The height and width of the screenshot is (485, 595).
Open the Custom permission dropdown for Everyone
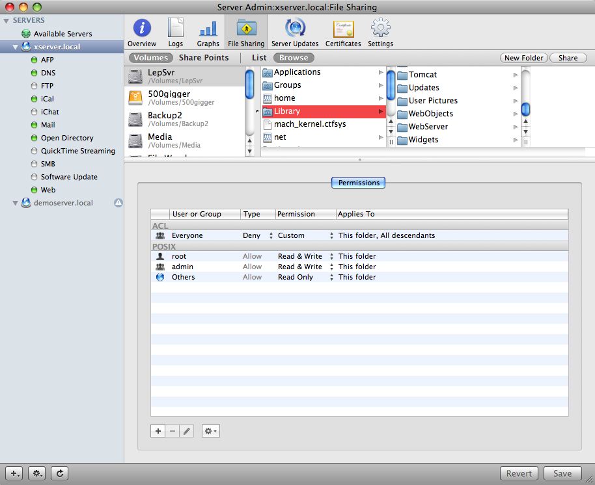(x=331, y=236)
